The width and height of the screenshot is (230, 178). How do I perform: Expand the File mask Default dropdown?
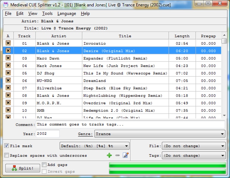pyautogui.click(x=95, y=146)
